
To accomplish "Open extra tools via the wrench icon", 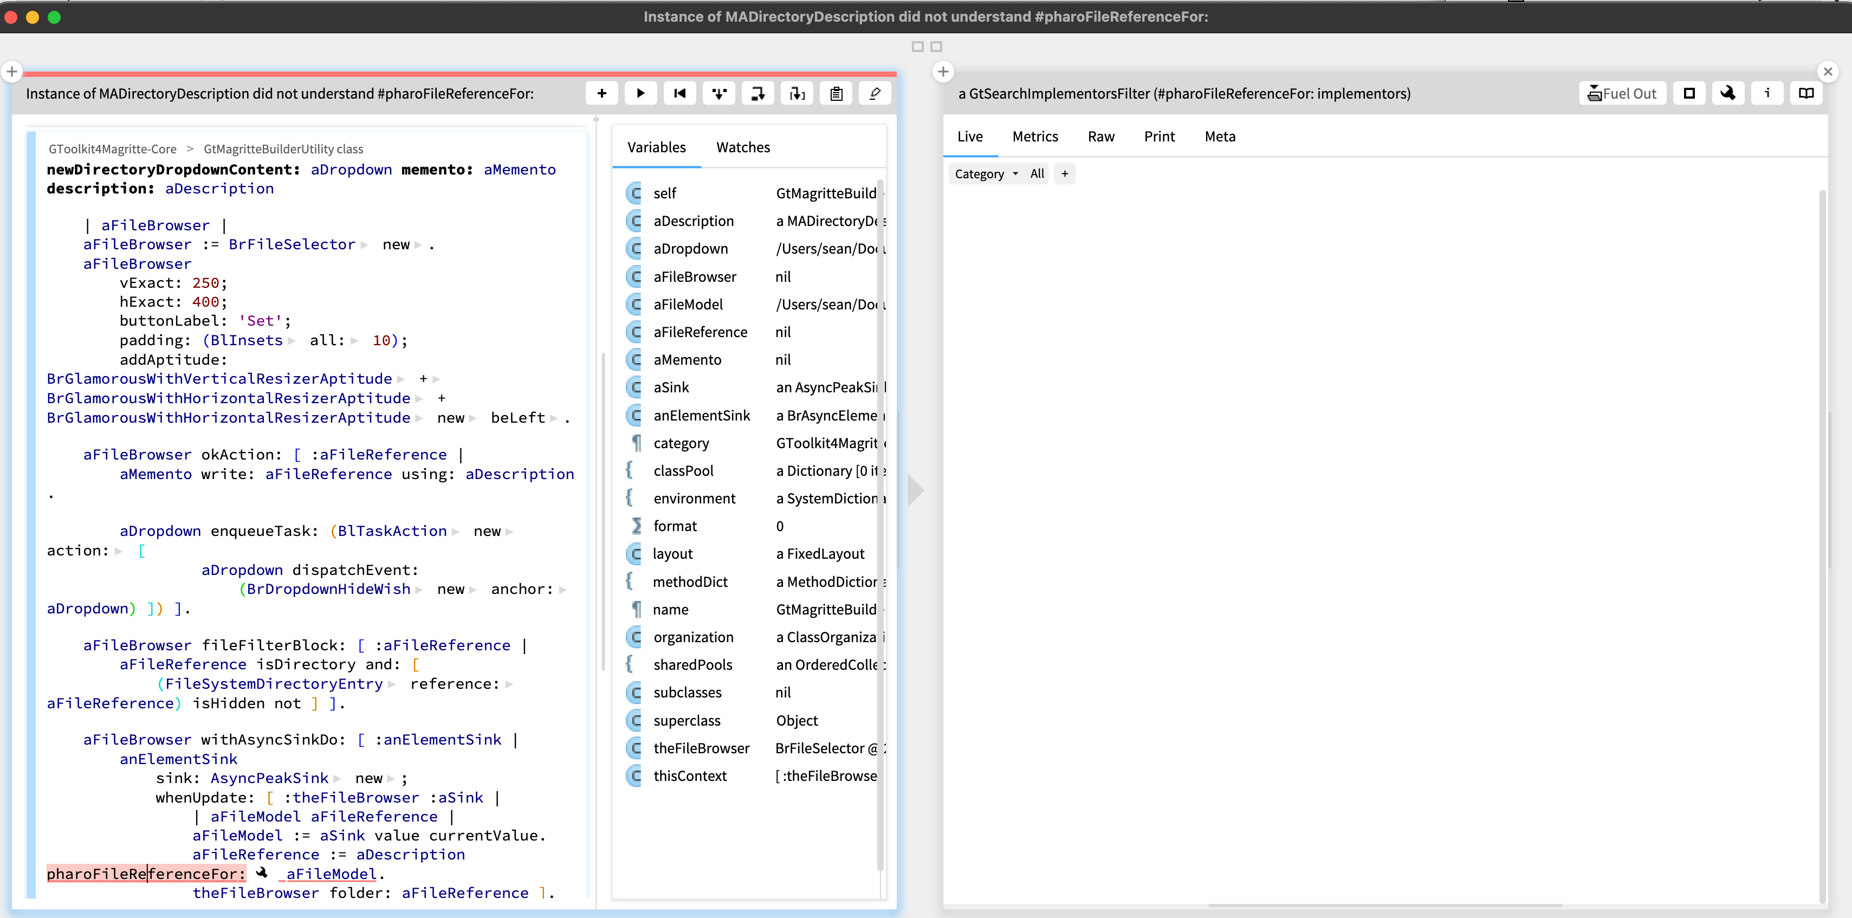I will pyautogui.click(x=1728, y=93).
